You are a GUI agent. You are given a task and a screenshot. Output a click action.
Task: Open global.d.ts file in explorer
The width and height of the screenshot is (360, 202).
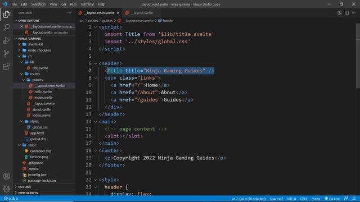coord(38,139)
